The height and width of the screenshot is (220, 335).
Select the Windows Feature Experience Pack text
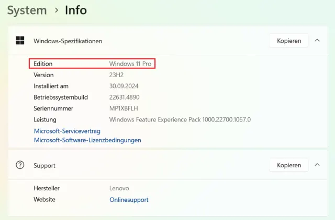180,119
